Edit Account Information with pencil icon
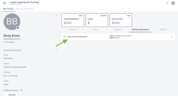This screenshot has width=178, height=96. pyautogui.click(x=56, y=50)
